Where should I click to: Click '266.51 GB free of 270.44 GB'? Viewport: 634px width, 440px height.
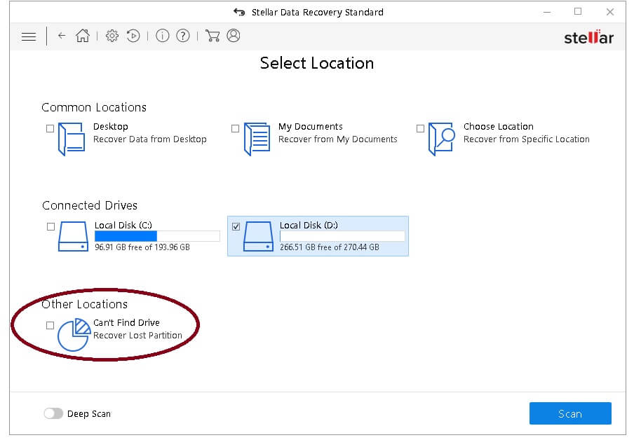click(x=330, y=247)
